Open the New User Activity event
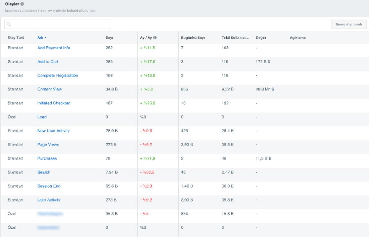369x237 pixels. pyautogui.click(x=54, y=131)
